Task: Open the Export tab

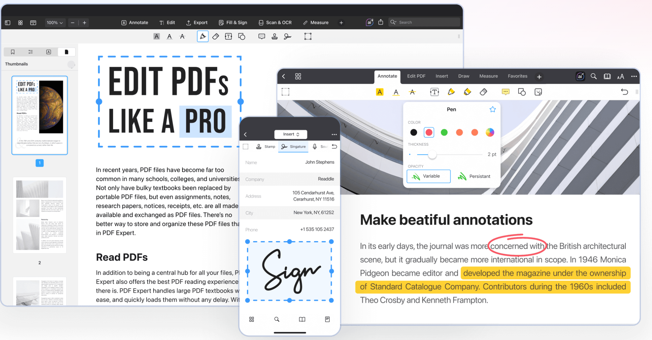Action: pos(197,23)
